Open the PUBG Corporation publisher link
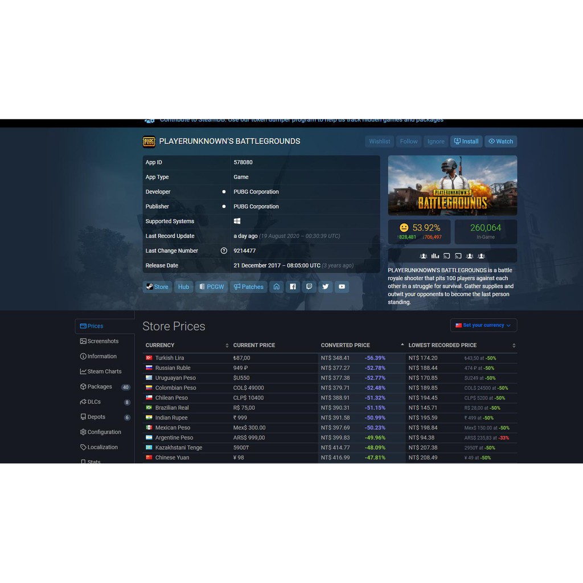The width and height of the screenshot is (583, 583). (x=256, y=206)
